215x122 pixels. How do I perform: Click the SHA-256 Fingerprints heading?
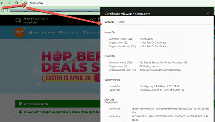(x=111, y=101)
